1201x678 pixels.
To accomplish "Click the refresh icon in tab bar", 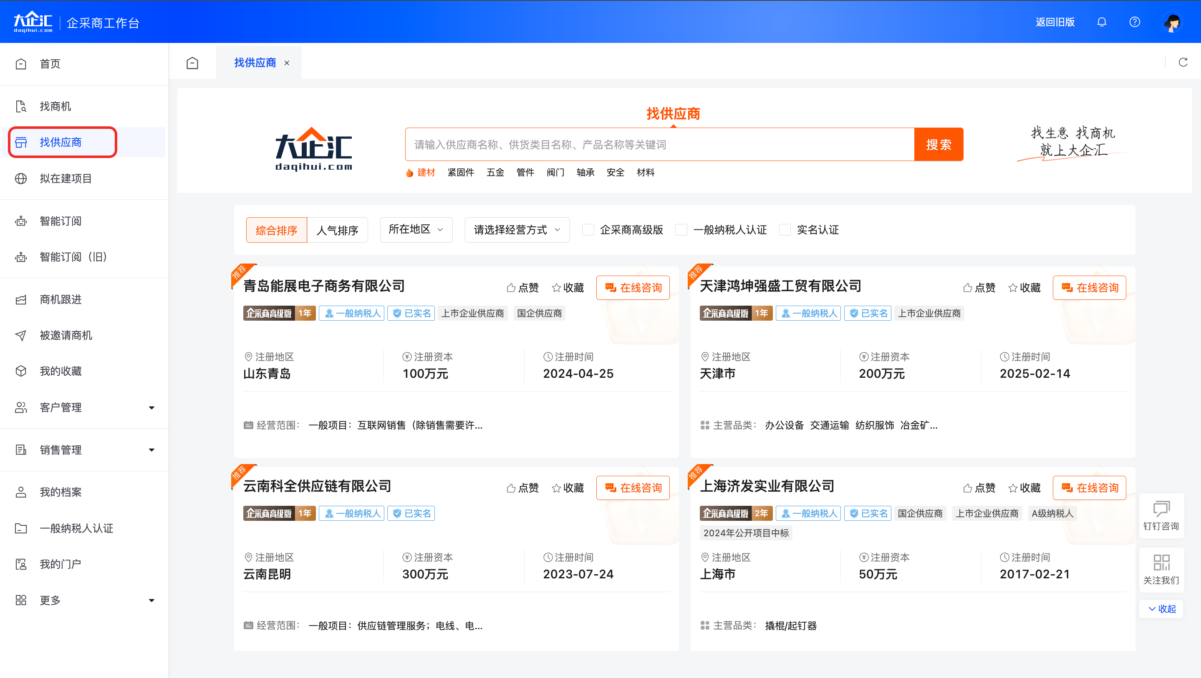I will 1183,63.
